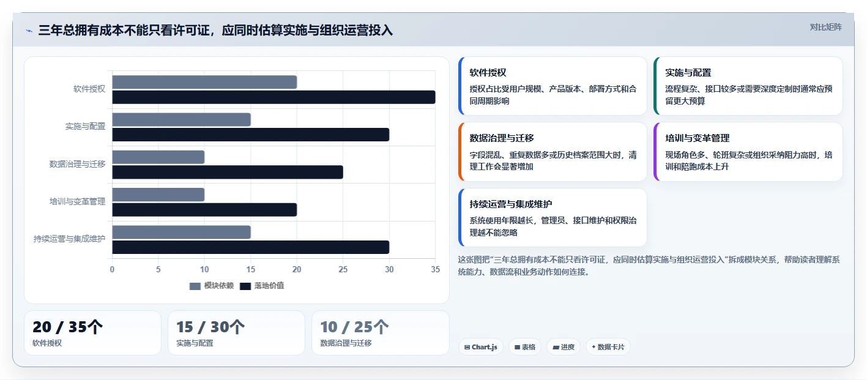Image resolution: width=867 pixels, height=380 pixels.
Task: Open the 培训与变革管理 description card
Action: click(748, 152)
